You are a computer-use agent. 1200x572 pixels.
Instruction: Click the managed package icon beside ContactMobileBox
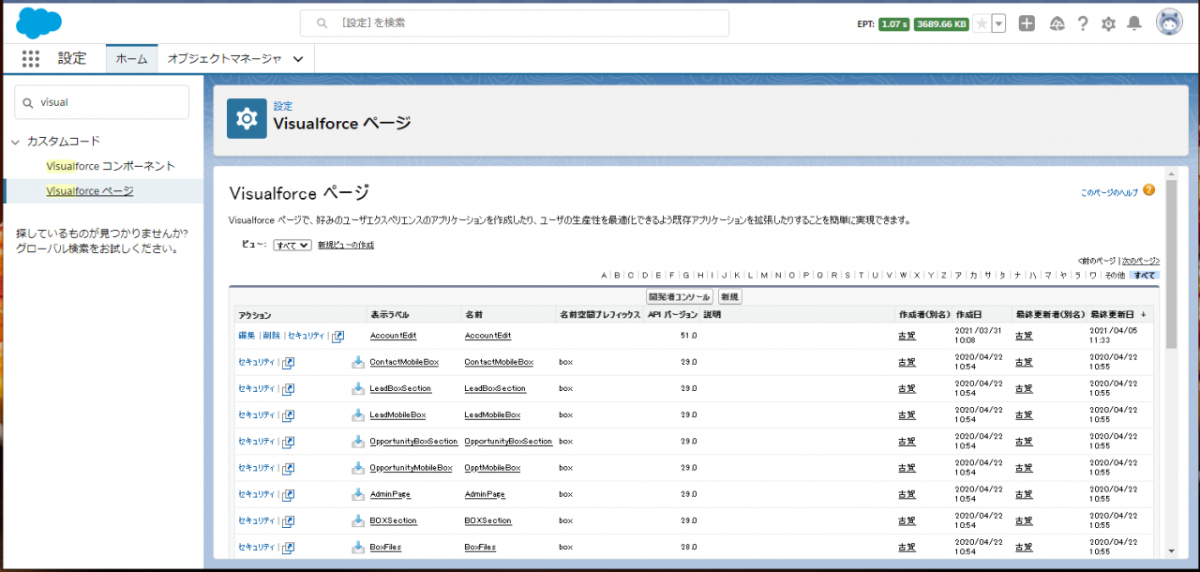click(358, 362)
